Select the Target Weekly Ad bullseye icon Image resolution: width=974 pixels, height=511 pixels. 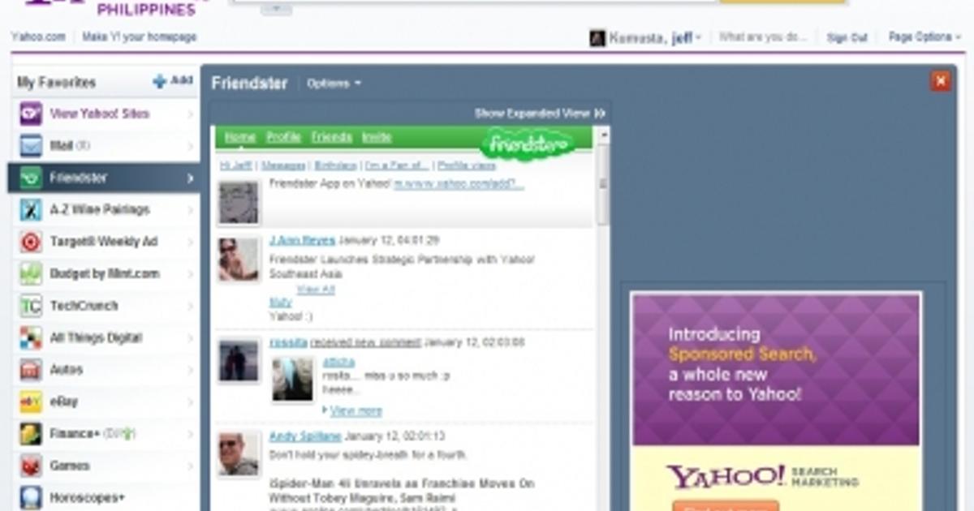[x=31, y=242]
